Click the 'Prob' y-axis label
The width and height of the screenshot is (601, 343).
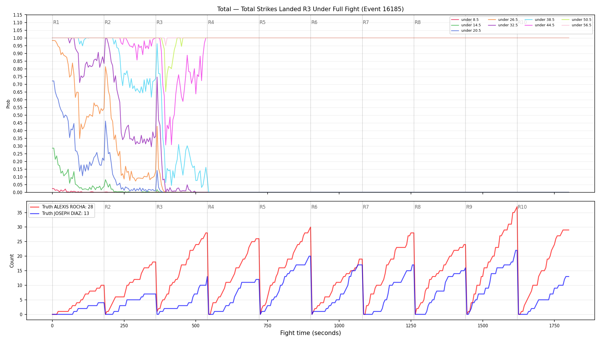coord(8,104)
